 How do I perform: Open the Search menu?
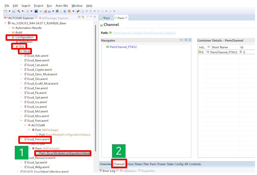[x=26, y=6]
